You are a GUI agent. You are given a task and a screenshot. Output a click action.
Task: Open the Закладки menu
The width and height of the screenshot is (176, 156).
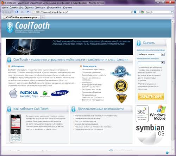(40, 7)
